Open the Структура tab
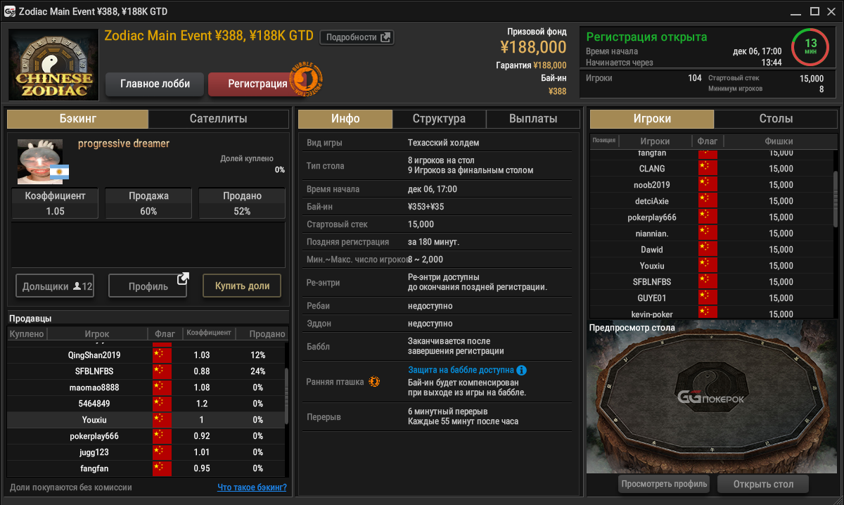This screenshot has height=505, width=844. point(439,119)
